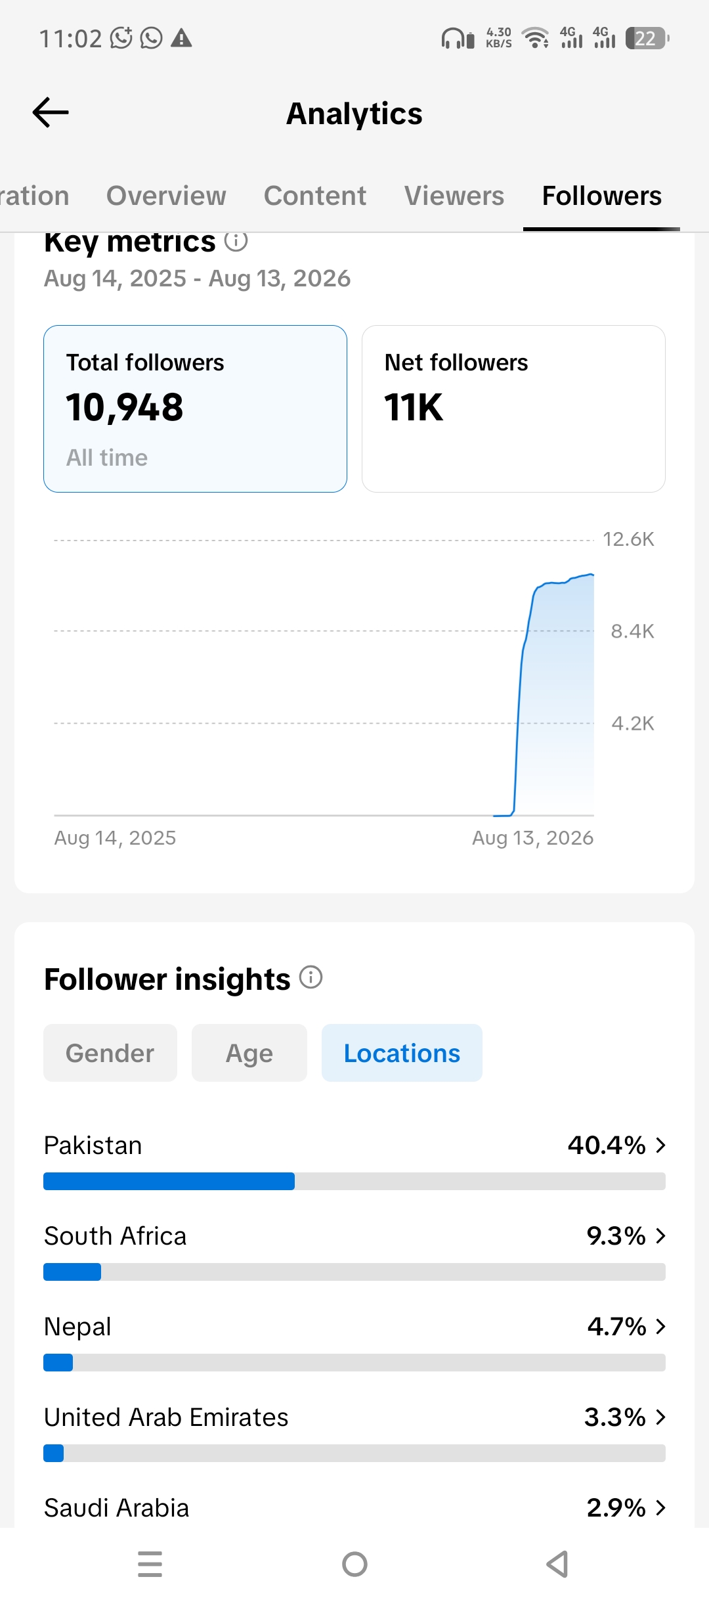The width and height of the screenshot is (709, 1600).
Task: Expand Nepal location details chevron
Action: (x=661, y=1327)
